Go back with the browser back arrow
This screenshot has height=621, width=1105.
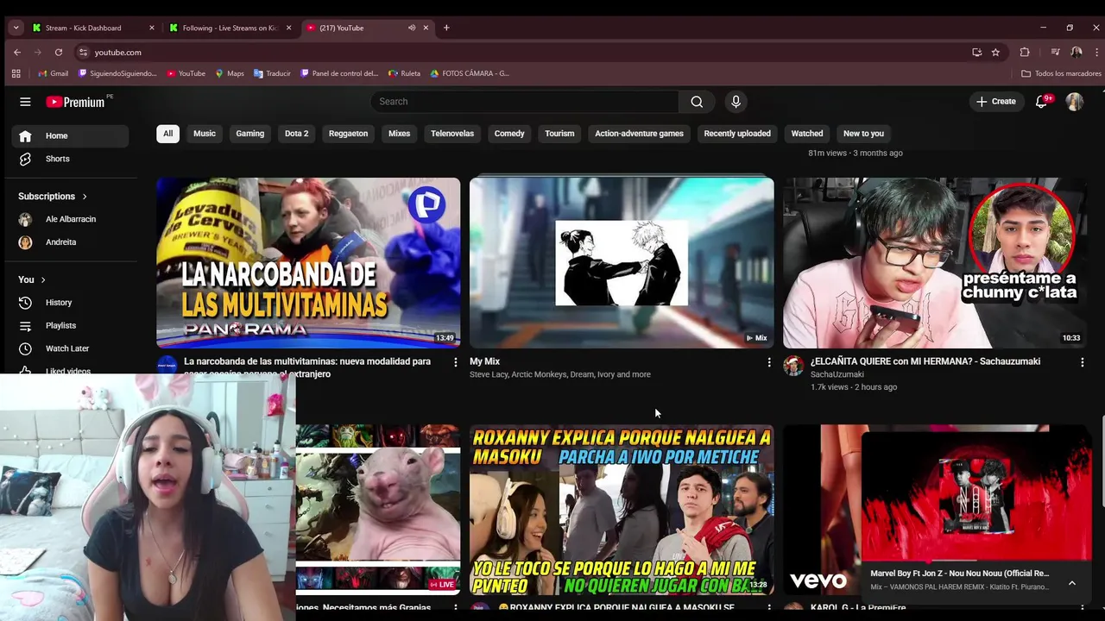coord(17,52)
